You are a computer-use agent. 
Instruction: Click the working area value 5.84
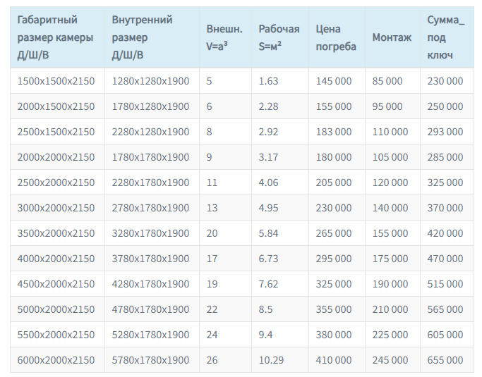tap(268, 233)
